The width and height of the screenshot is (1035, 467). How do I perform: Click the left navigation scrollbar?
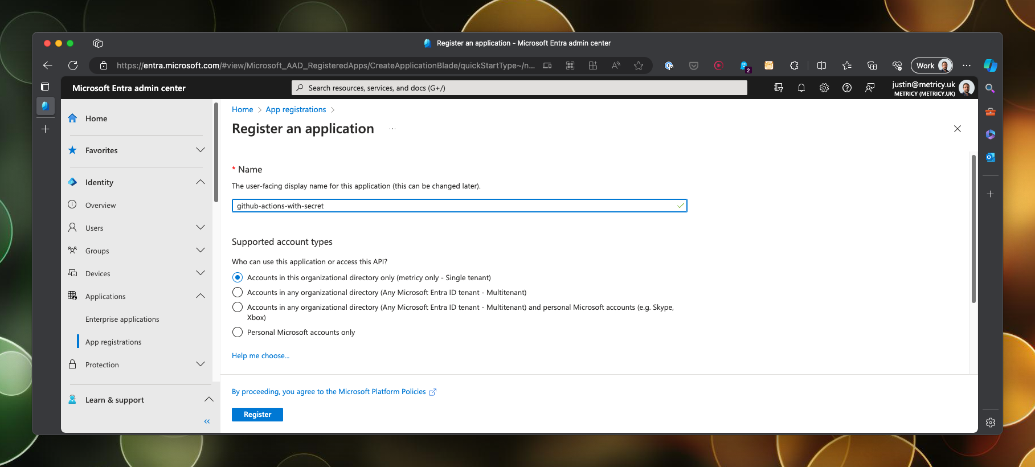point(216,153)
